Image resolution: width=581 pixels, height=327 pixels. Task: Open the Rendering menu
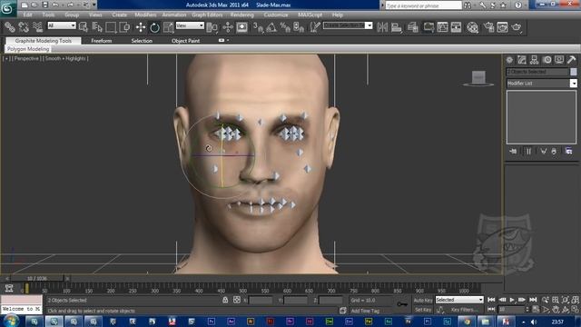(x=242, y=15)
